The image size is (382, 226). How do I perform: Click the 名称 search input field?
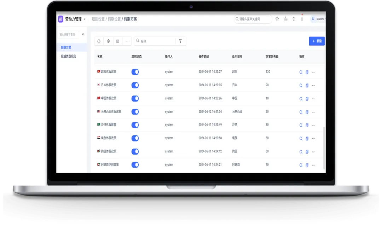[157, 41]
